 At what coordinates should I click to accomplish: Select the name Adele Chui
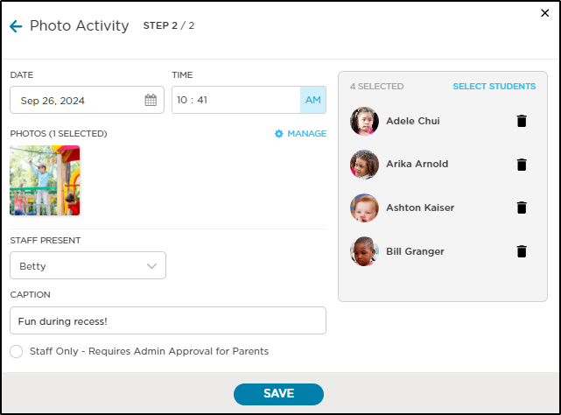413,121
